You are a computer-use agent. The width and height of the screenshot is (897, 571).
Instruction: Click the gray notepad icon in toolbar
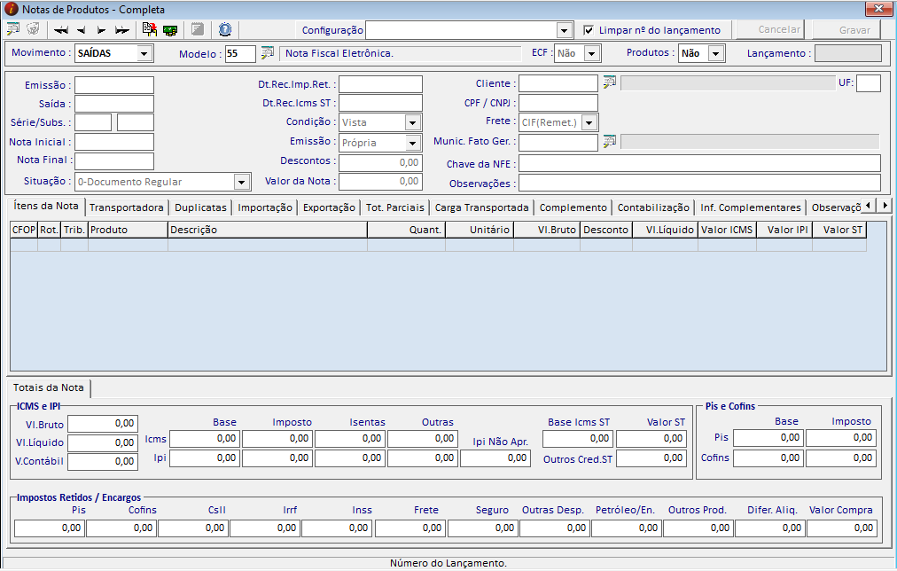198,29
